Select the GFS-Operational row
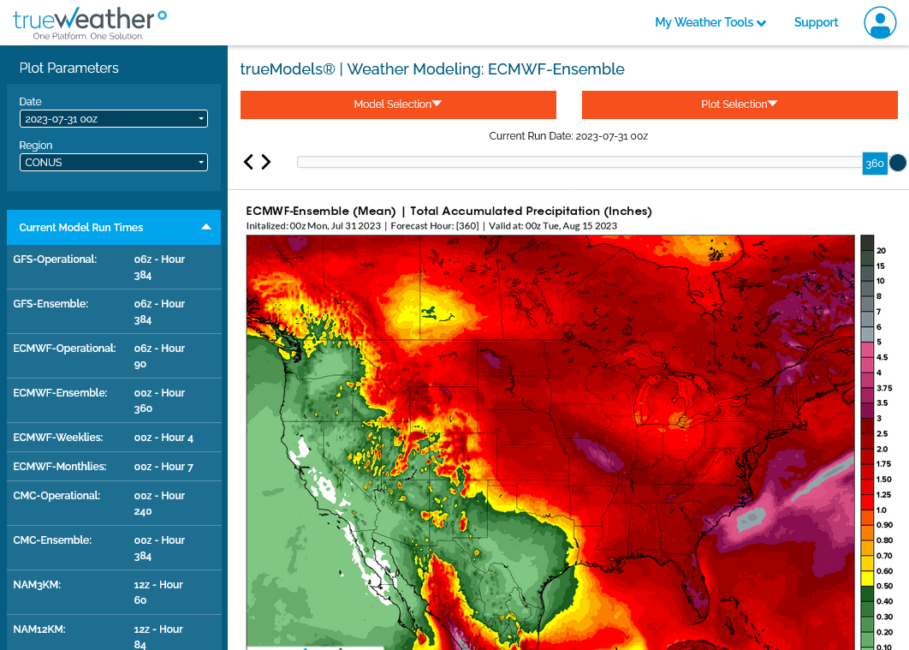Screen dimensions: 909x650 114,266
